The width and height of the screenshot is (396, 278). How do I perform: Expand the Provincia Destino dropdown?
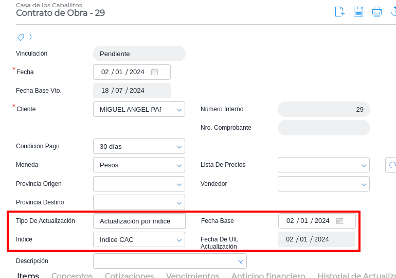[x=179, y=203]
